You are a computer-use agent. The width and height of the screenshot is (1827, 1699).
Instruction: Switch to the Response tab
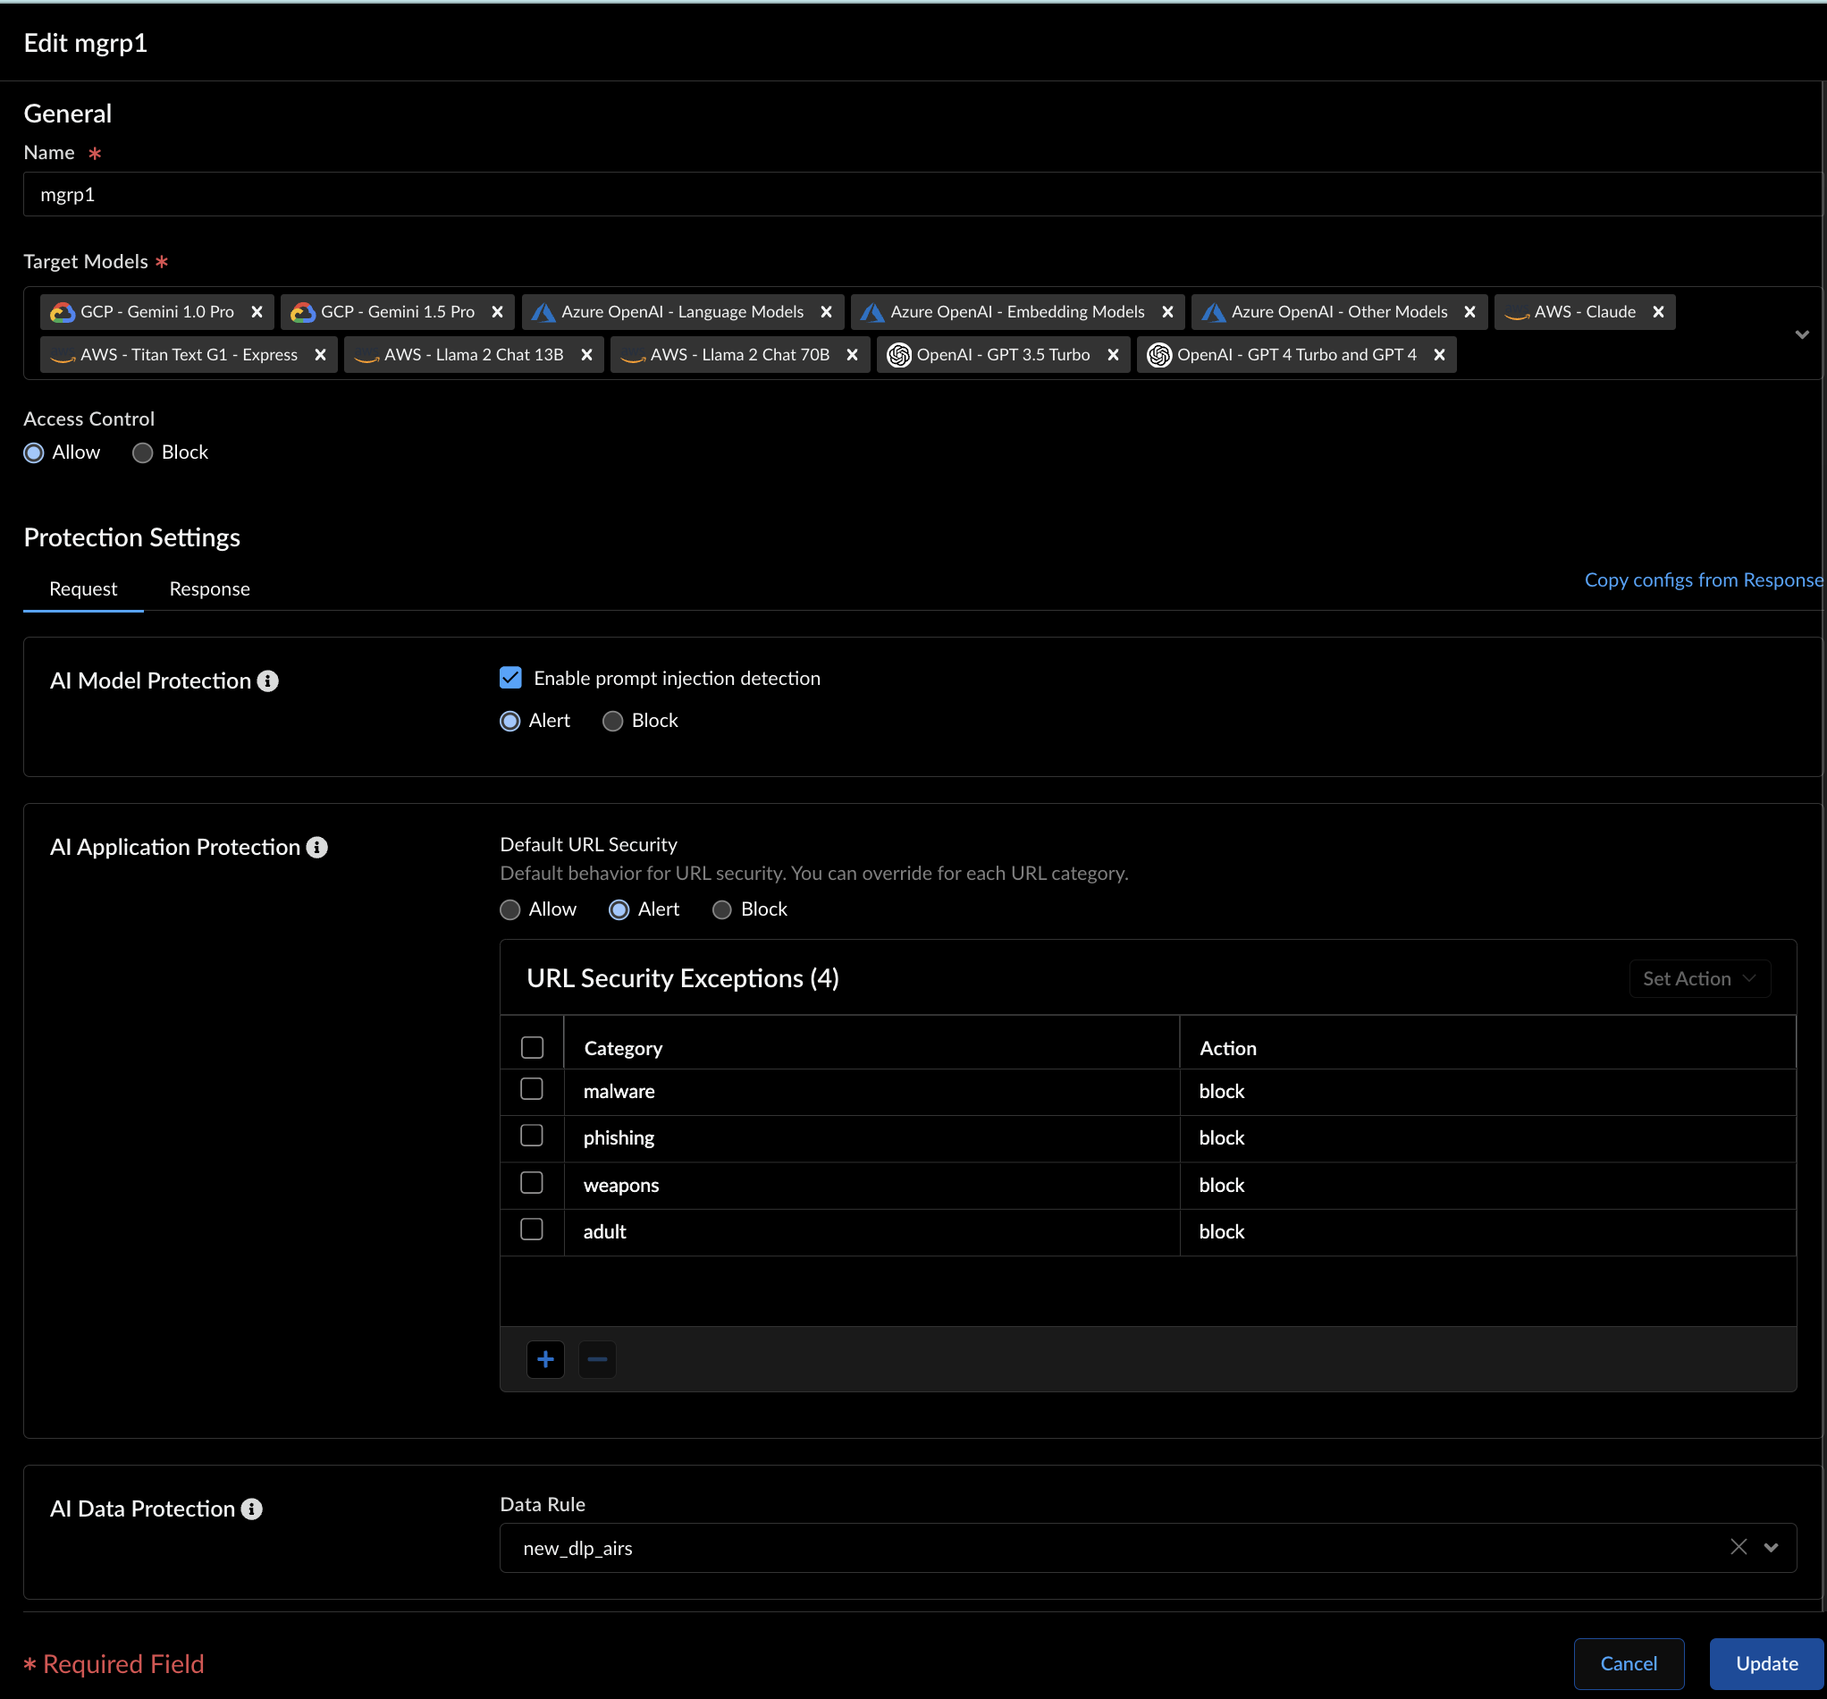[x=209, y=589]
